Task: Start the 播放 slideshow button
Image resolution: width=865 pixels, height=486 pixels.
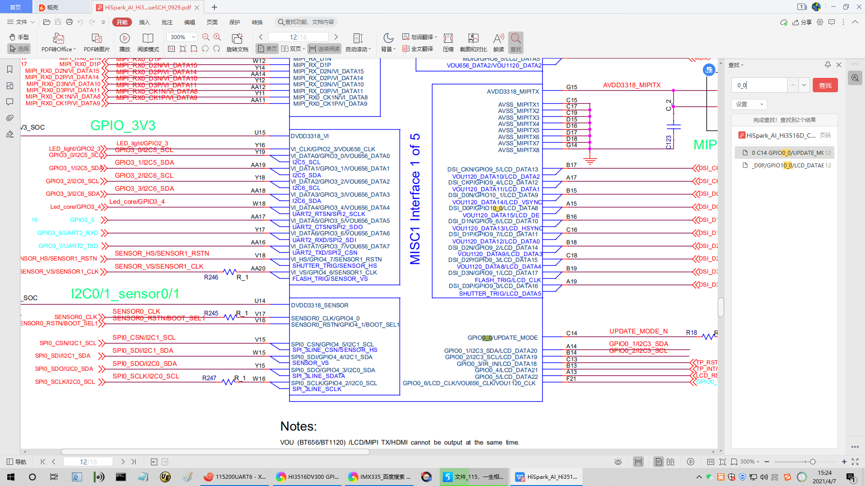Action: (x=125, y=38)
